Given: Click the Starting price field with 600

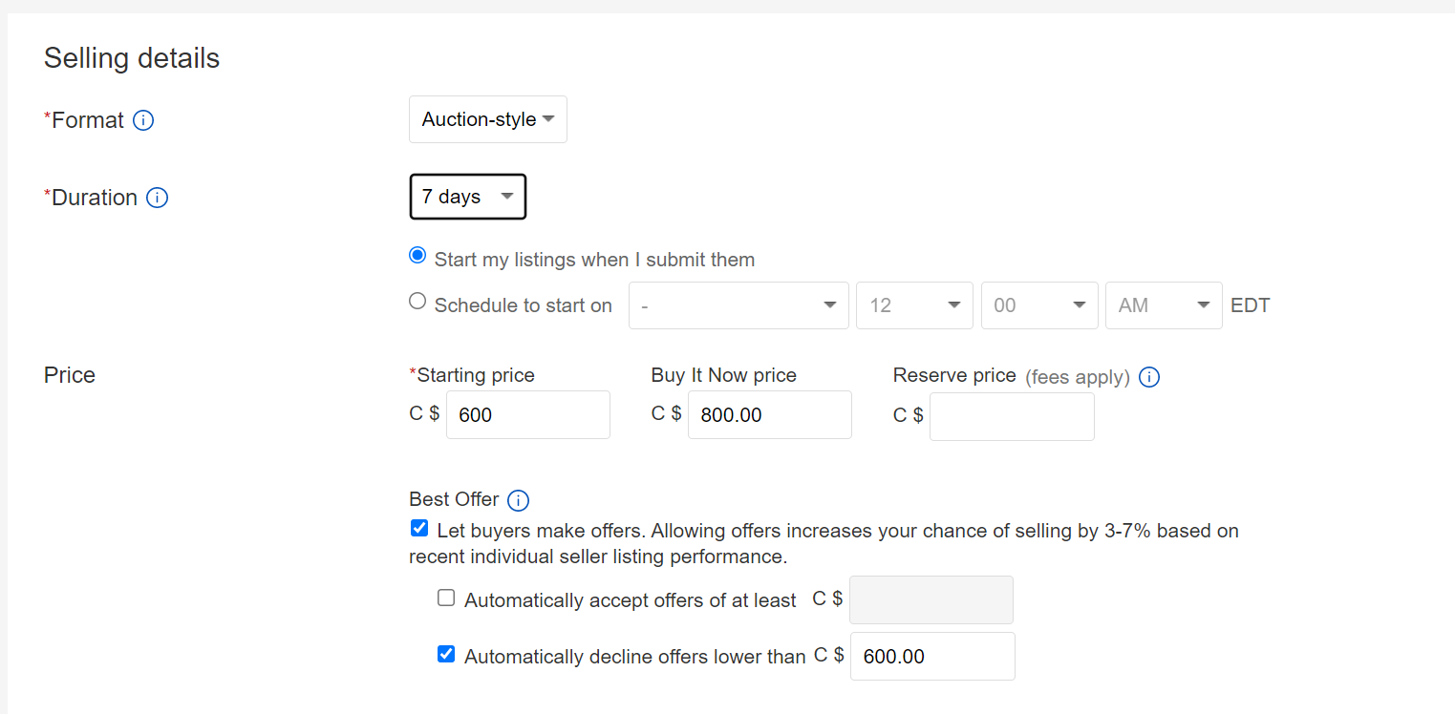Looking at the screenshot, I should [x=528, y=415].
